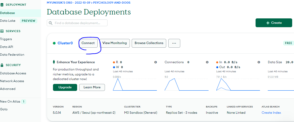Click the Deployment database stack icon
The height and width of the screenshot is (122, 294).
(x=2, y=5)
